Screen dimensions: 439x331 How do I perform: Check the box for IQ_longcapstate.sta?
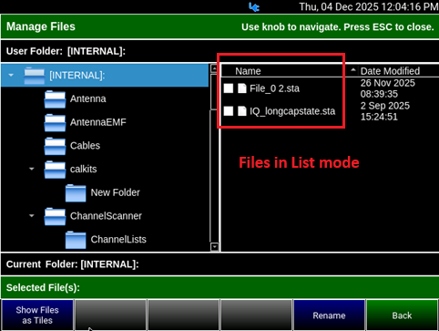pyautogui.click(x=229, y=111)
